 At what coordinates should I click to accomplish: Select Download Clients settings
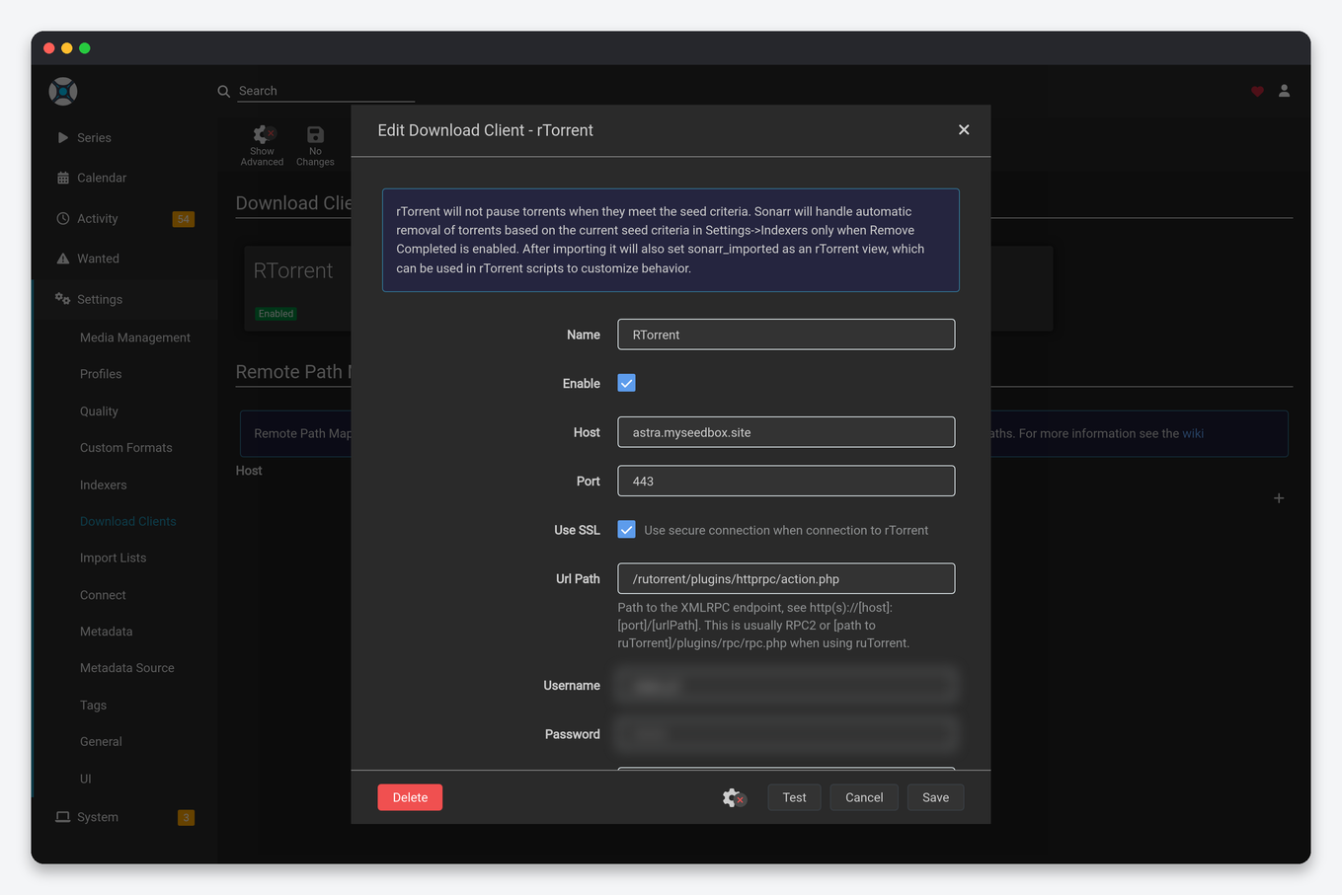128,522
